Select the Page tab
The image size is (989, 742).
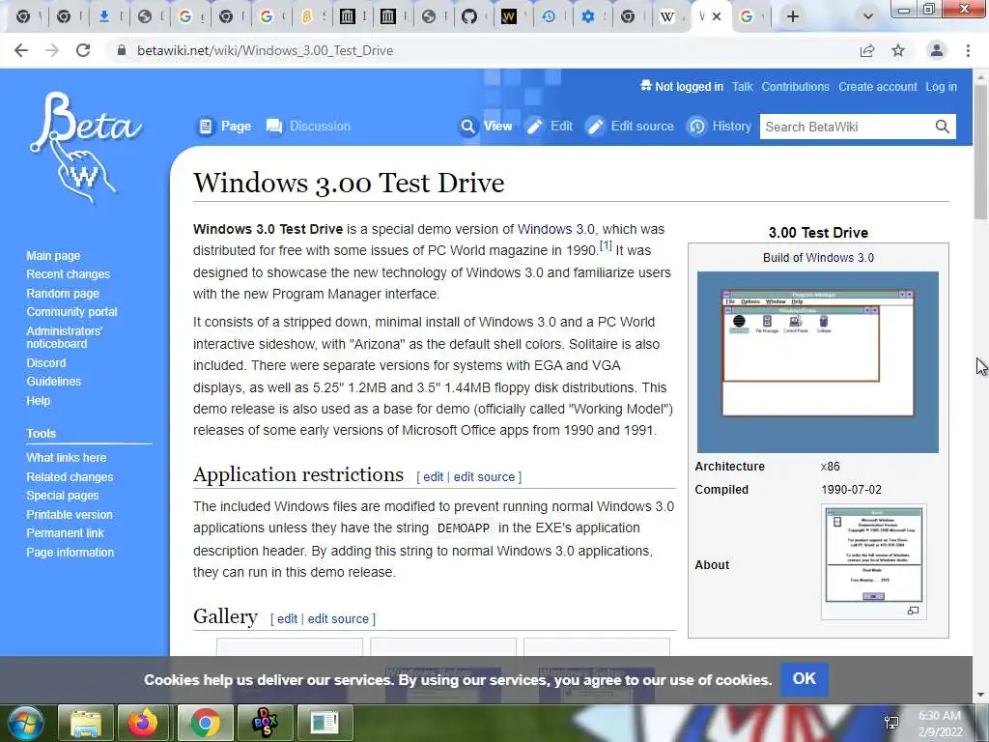[224, 127]
